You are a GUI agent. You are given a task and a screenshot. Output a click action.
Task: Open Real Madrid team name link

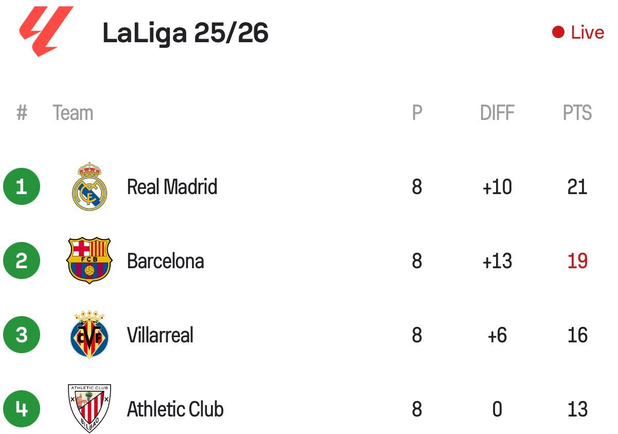pos(172,186)
